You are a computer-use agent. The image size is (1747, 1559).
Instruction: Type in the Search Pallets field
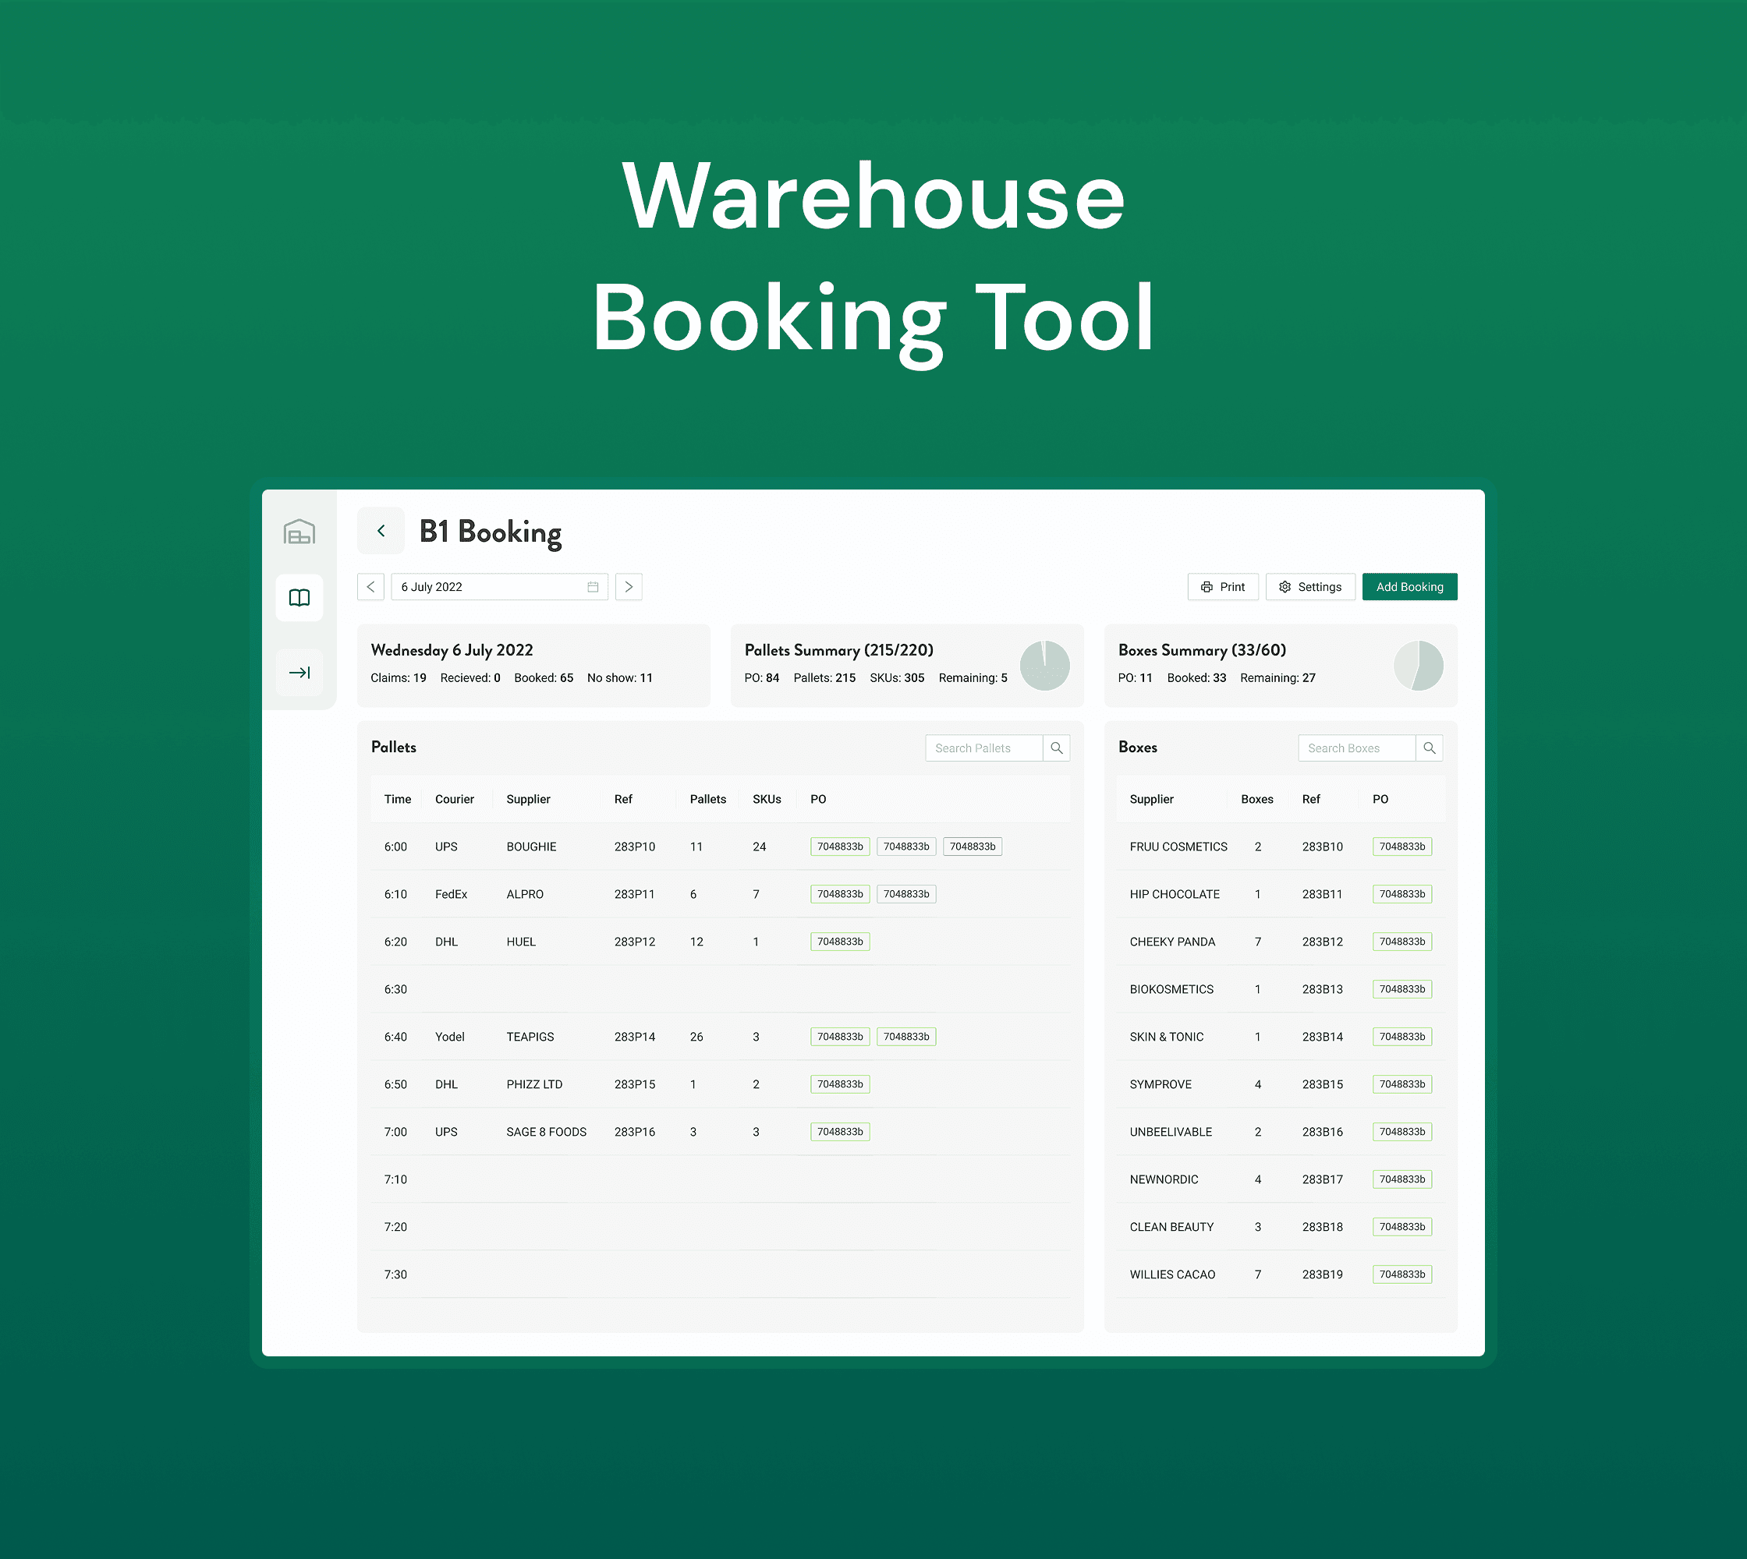(x=983, y=748)
